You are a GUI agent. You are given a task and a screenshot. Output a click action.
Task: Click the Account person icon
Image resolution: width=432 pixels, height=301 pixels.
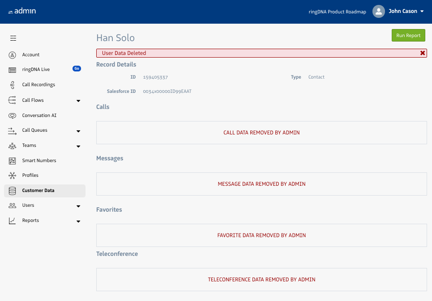13,55
